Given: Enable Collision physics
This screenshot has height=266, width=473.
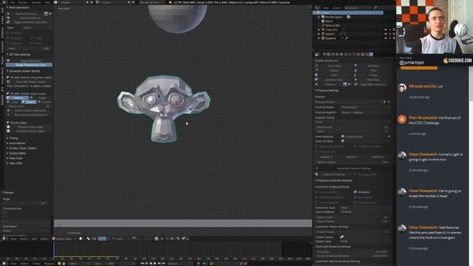Looking at the screenshot, I should pyautogui.click(x=333, y=71).
